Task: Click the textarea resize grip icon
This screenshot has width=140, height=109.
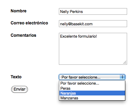Action: [x=125, y=62]
